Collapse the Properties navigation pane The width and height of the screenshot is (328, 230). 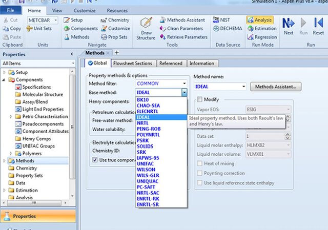(x=72, y=54)
